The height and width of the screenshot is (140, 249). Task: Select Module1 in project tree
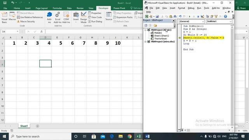tap(158, 33)
